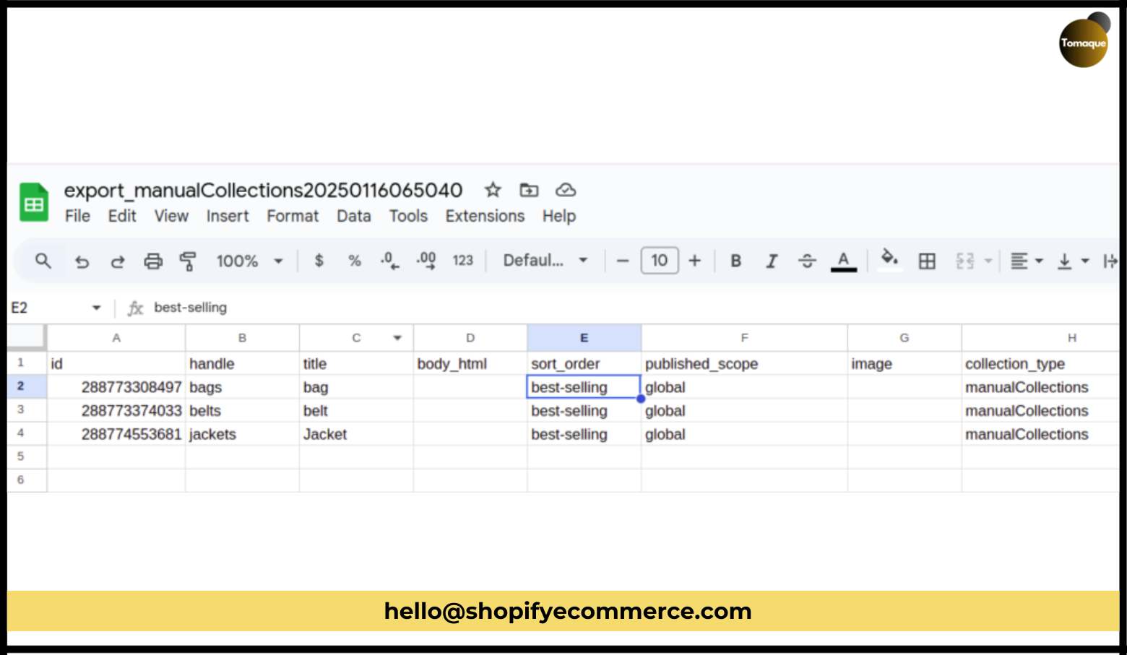Undo the last action
This screenshot has height=655, width=1127.
pyautogui.click(x=82, y=261)
